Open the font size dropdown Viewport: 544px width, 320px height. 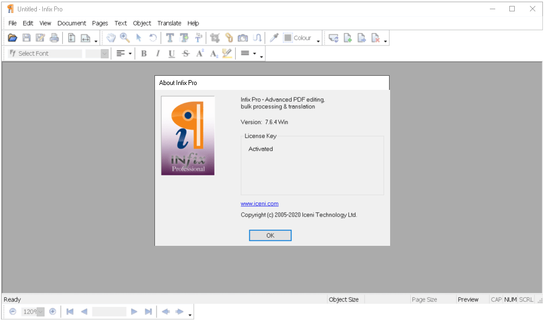click(x=105, y=54)
